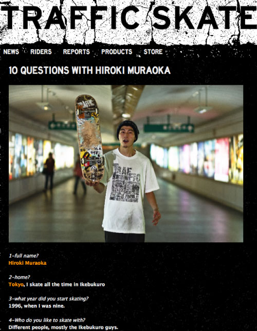Click the 'mostly the Ikebukuro guys' answer

click(84, 327)
